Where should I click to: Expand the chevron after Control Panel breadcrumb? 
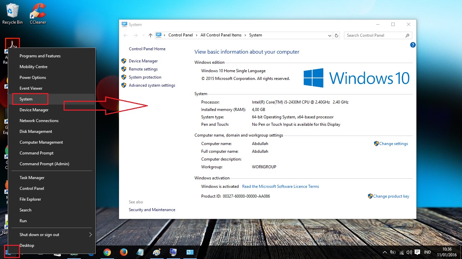tap(197, 35)
